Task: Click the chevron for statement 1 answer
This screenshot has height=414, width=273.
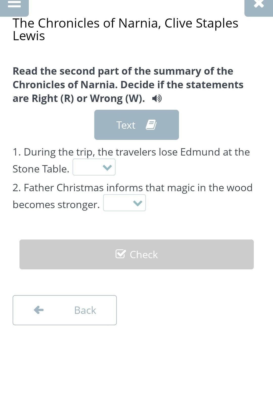Action: click(x=107, y=167)
